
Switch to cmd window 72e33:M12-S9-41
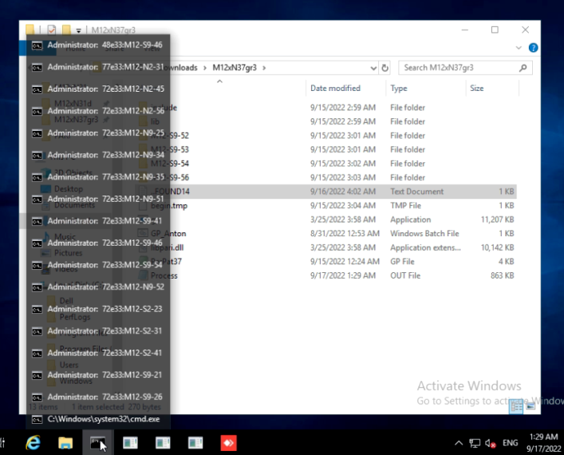(98, 221)
